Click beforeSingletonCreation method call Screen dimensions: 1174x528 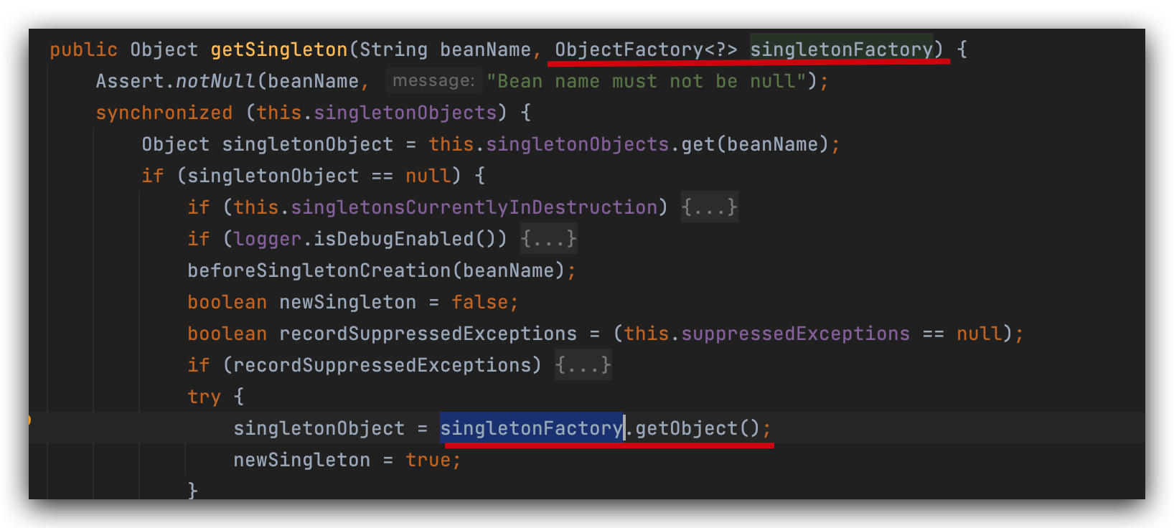coord(319,270)
